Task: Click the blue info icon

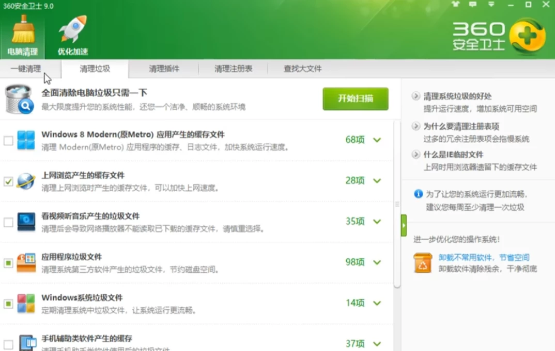Action: tap(419, 194)
